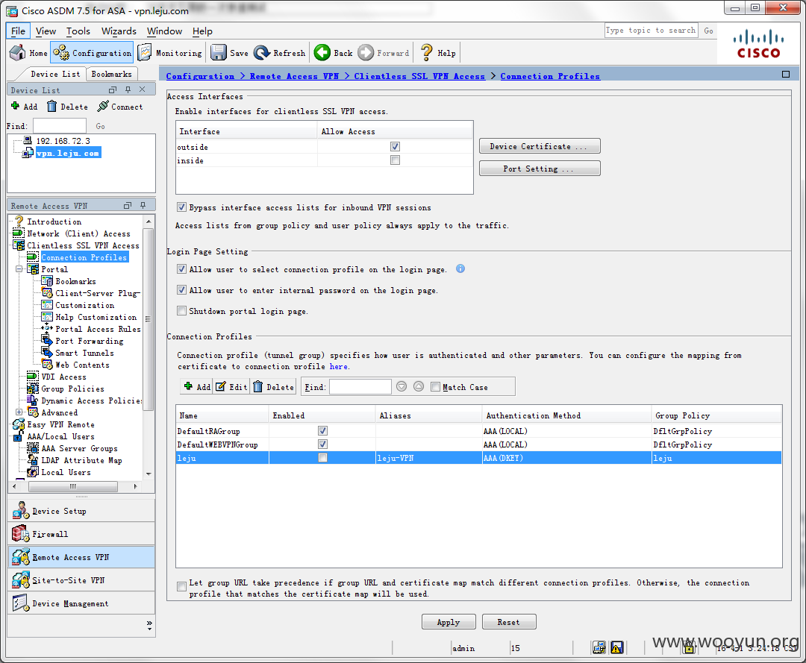
Task: Go Back using the green arrow
Action: pyautogui.click(x=334, y=53)
